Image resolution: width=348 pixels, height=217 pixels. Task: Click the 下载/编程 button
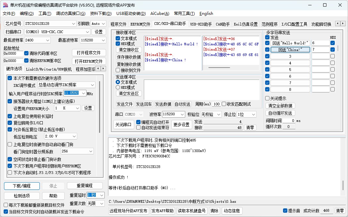pos(22,186)
